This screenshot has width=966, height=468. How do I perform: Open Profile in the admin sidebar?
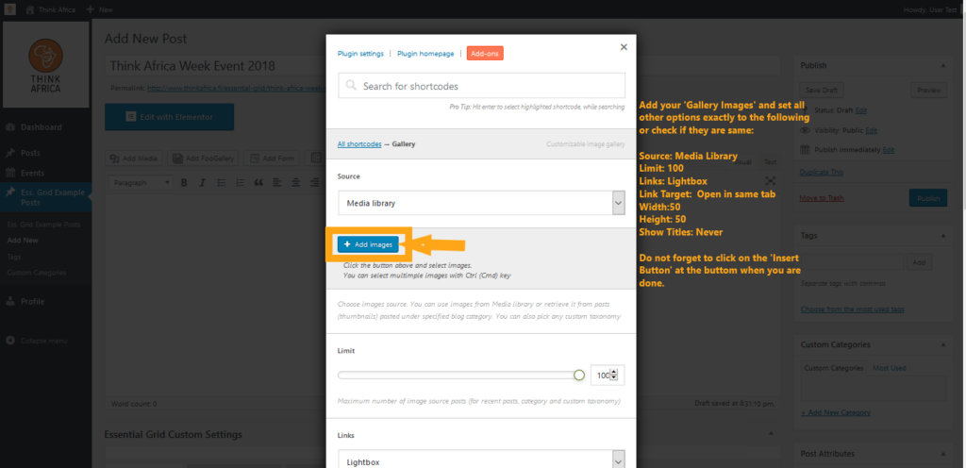pyautogui.click(x=33, y=302)
